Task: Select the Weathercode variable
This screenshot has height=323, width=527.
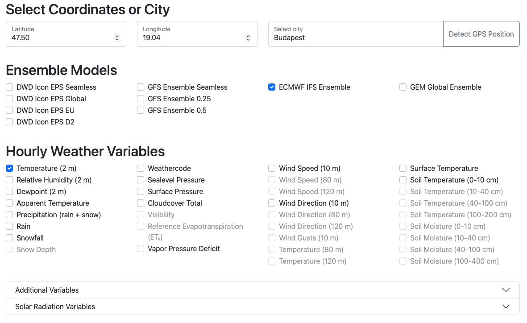Action: coord(141,168)
